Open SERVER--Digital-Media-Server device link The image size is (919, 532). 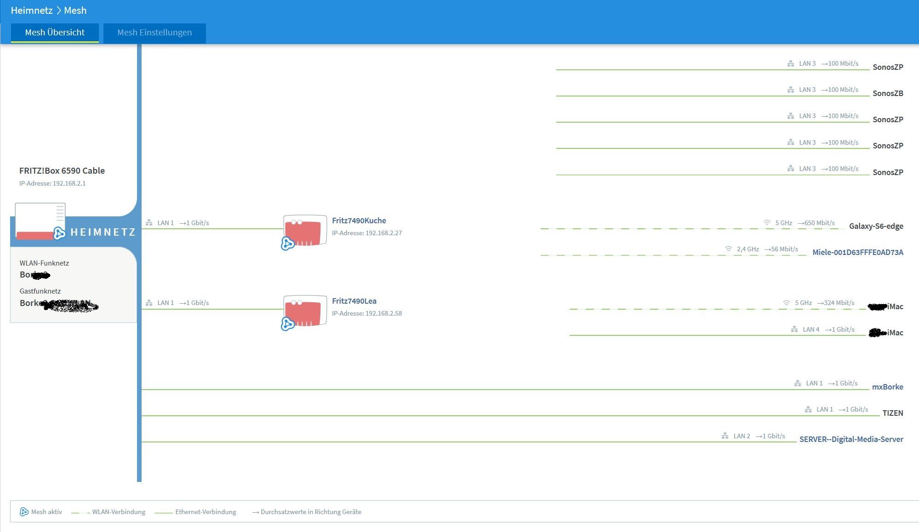click(x=851, y=439)
